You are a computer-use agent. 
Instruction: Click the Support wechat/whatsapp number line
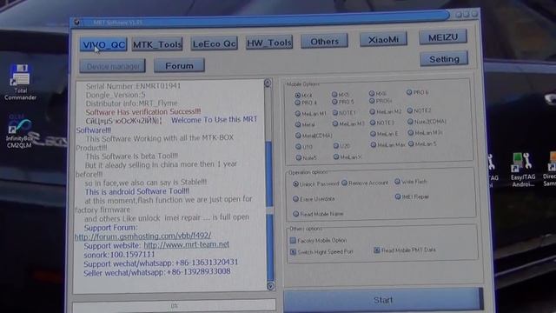pos(161,263)
